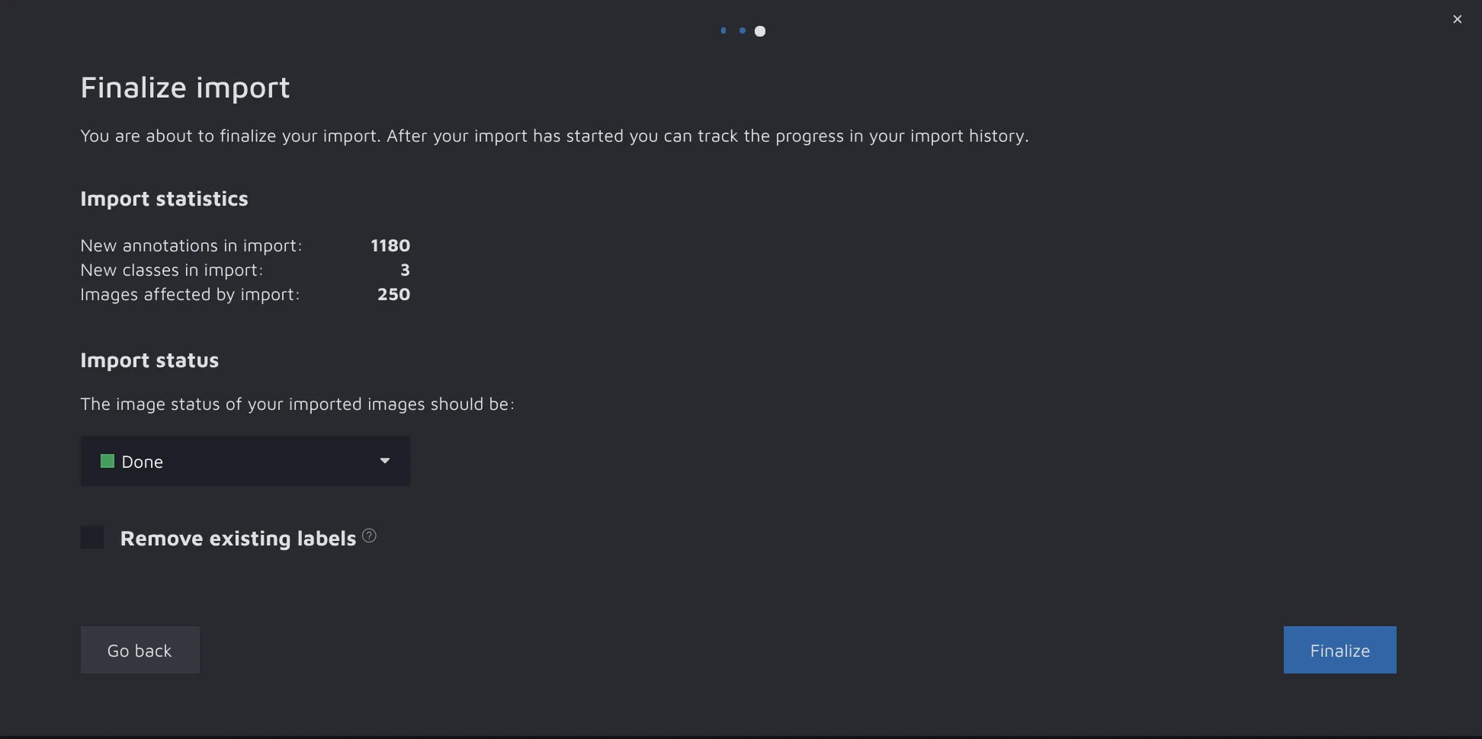The width and height of the screenshot is (1482, 739).
Task: Click the new classes count 3
Action: (405, 270)
